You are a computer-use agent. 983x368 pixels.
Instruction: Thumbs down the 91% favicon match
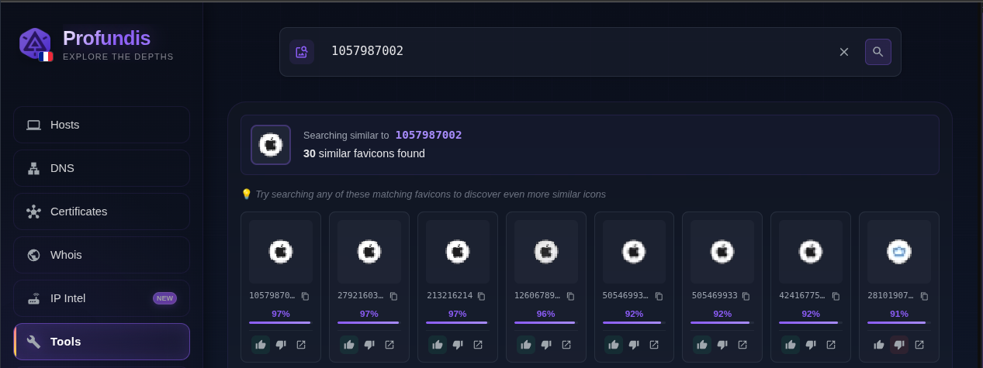point(899,345)
